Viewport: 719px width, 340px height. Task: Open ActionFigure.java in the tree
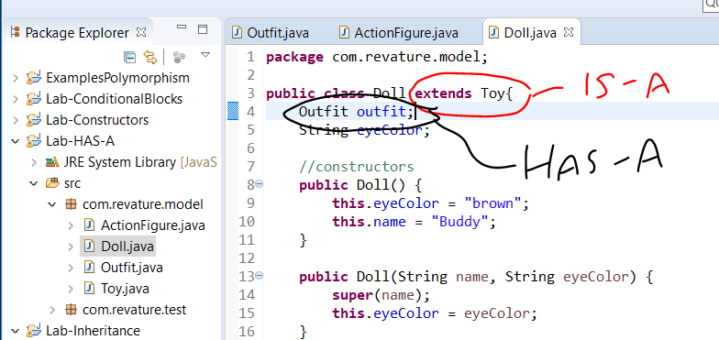coord(152,225)
